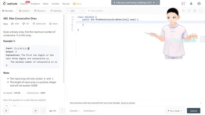
Task: Open editor settings icon
Action: (195, 11)
